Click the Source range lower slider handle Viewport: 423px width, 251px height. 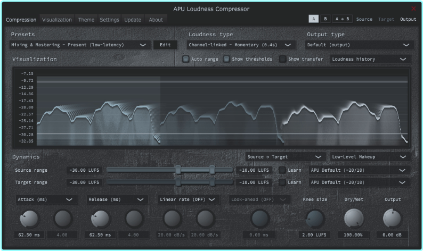point(178,170)
